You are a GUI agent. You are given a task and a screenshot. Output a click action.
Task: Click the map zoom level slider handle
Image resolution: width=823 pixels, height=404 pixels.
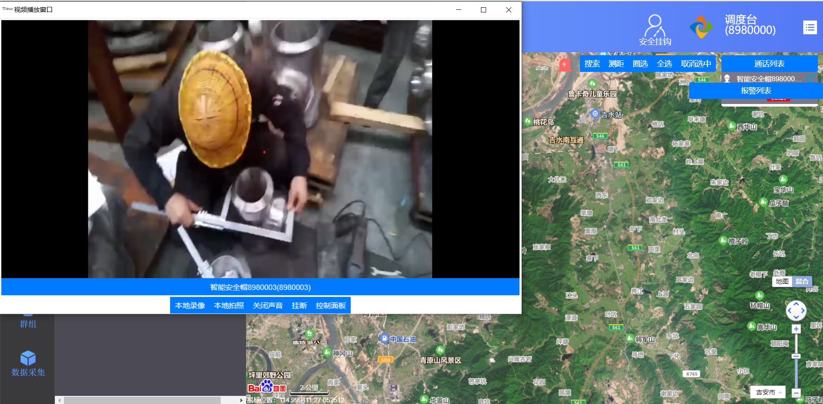tap(796, 356)
